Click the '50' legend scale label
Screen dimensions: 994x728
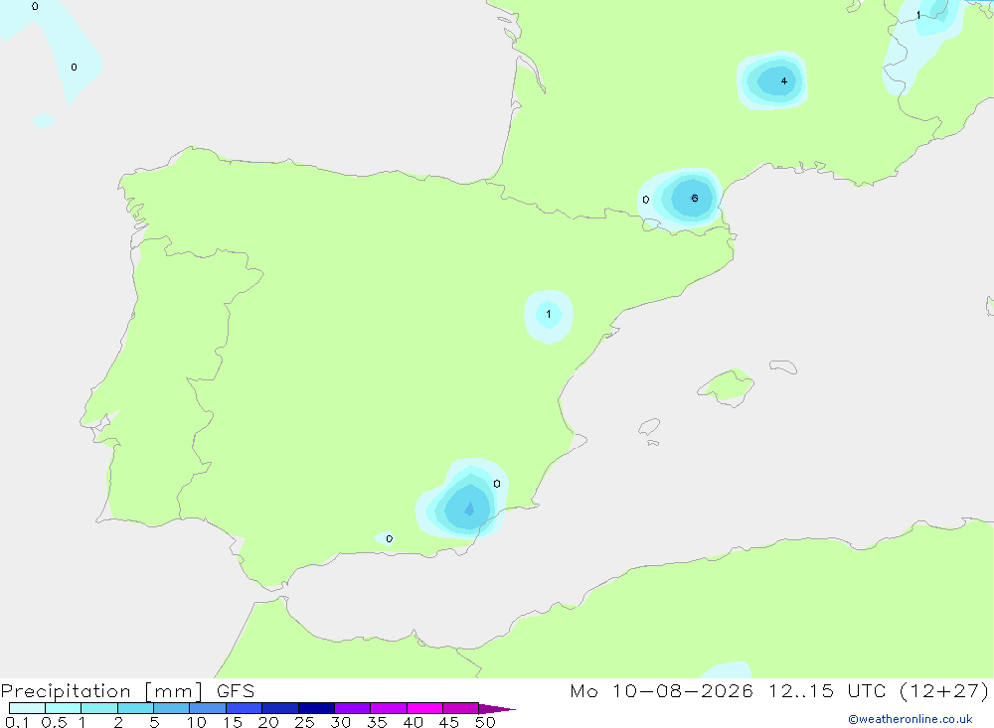(x=485, y=722)
